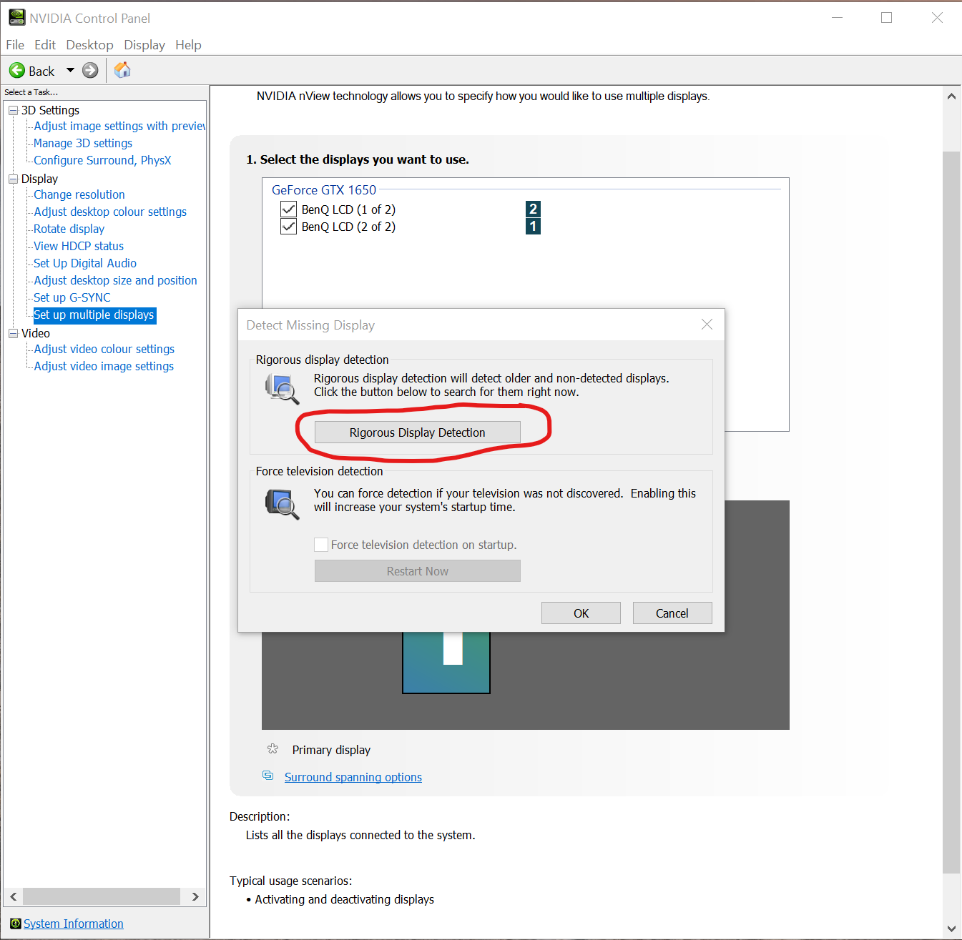Click the main pane scroll-up arrow

(x=951, y=96)
